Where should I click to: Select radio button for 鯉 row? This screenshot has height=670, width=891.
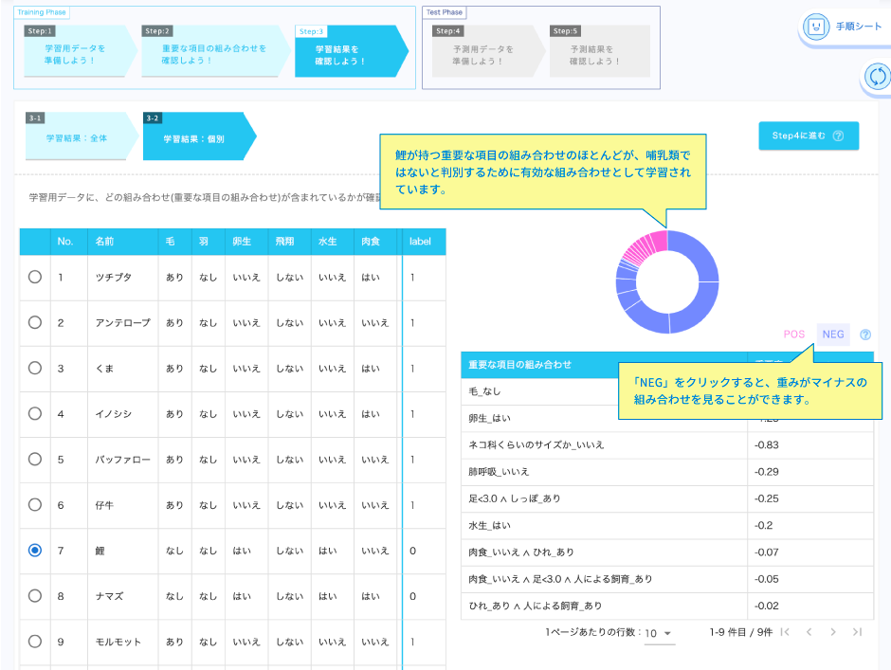coord(35,550)
